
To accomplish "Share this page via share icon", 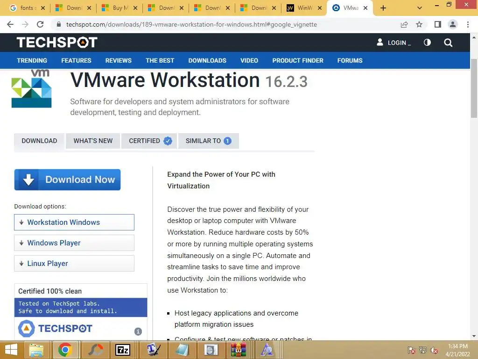I will pos(404,24).
